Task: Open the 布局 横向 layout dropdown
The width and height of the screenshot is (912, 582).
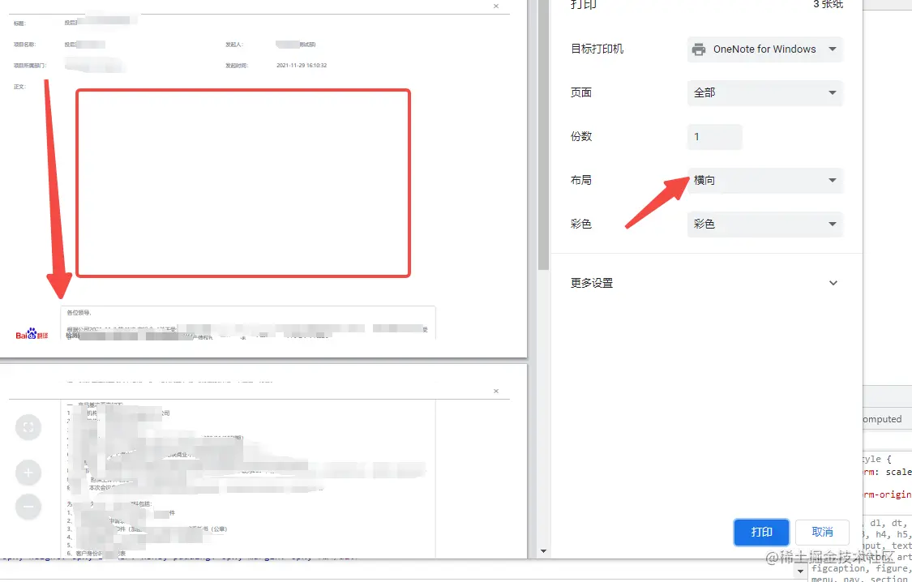Action: (x=764, y=180)
